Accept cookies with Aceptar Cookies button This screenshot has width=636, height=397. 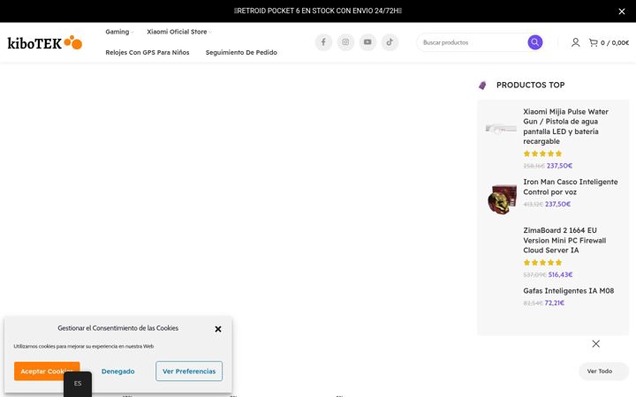[x=47, y=371]
